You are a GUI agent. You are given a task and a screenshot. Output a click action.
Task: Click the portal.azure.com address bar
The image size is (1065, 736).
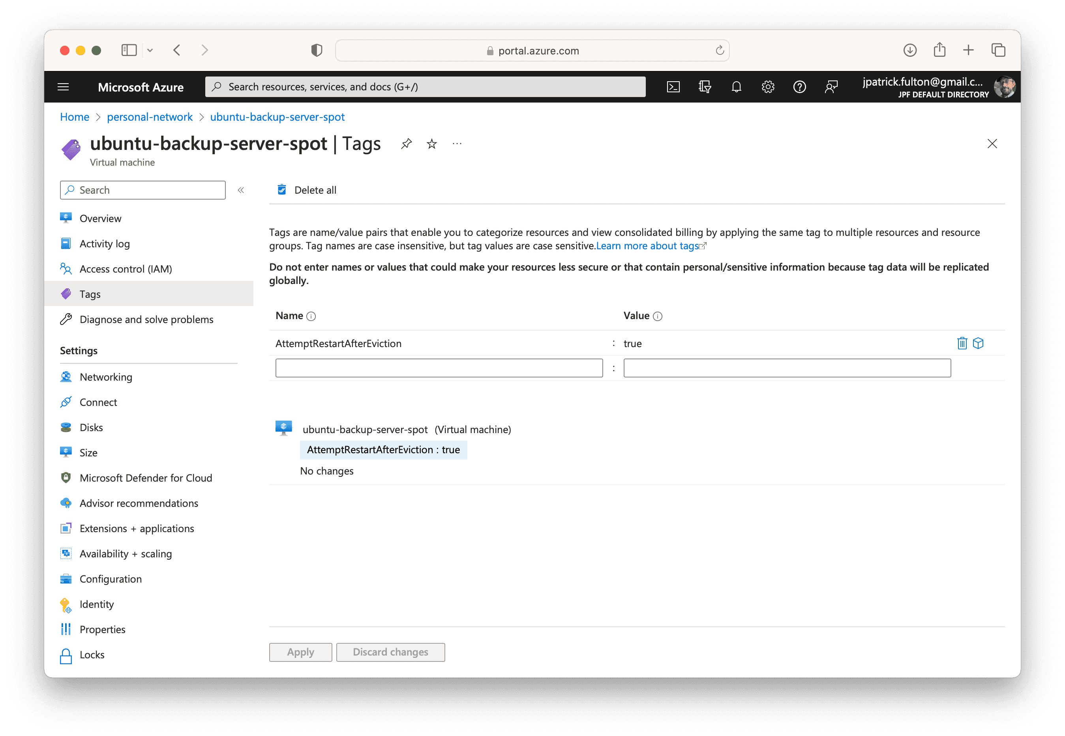532,50
